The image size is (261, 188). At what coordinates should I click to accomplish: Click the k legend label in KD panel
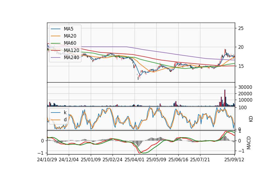[x=65, y=113]
